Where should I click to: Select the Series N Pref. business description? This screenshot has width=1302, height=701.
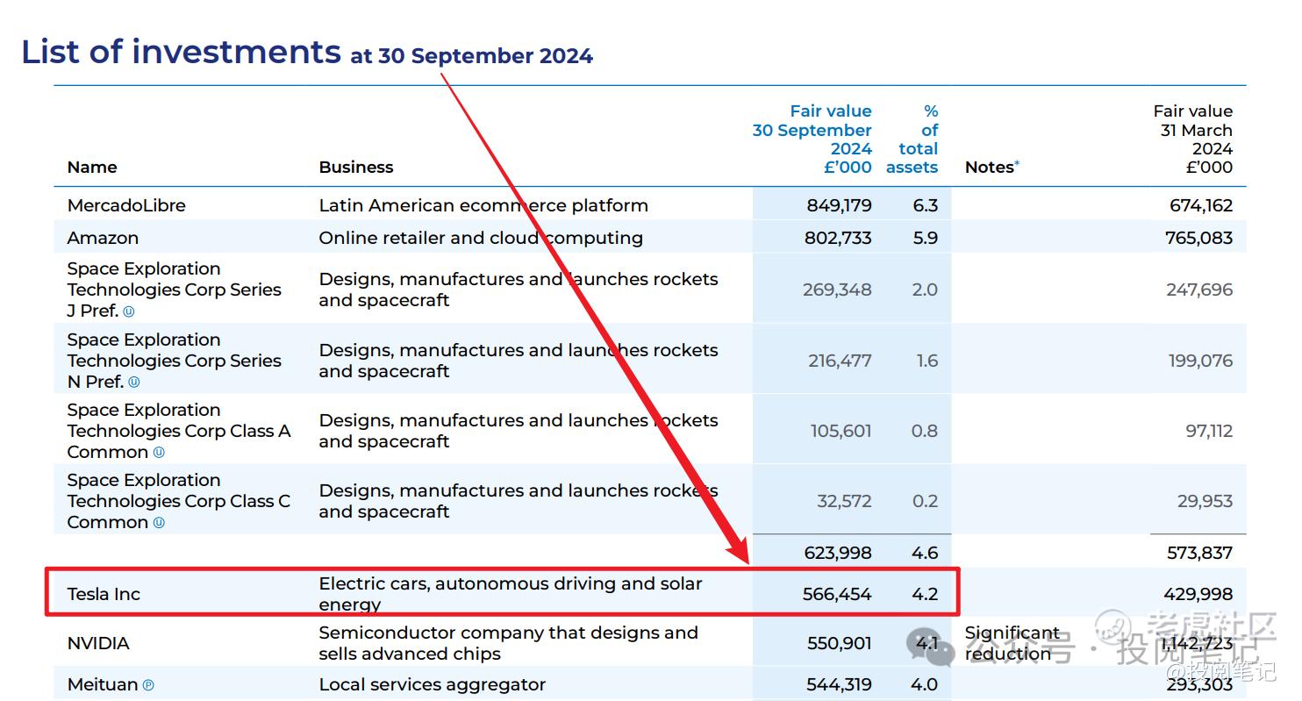tap(519, 361)
